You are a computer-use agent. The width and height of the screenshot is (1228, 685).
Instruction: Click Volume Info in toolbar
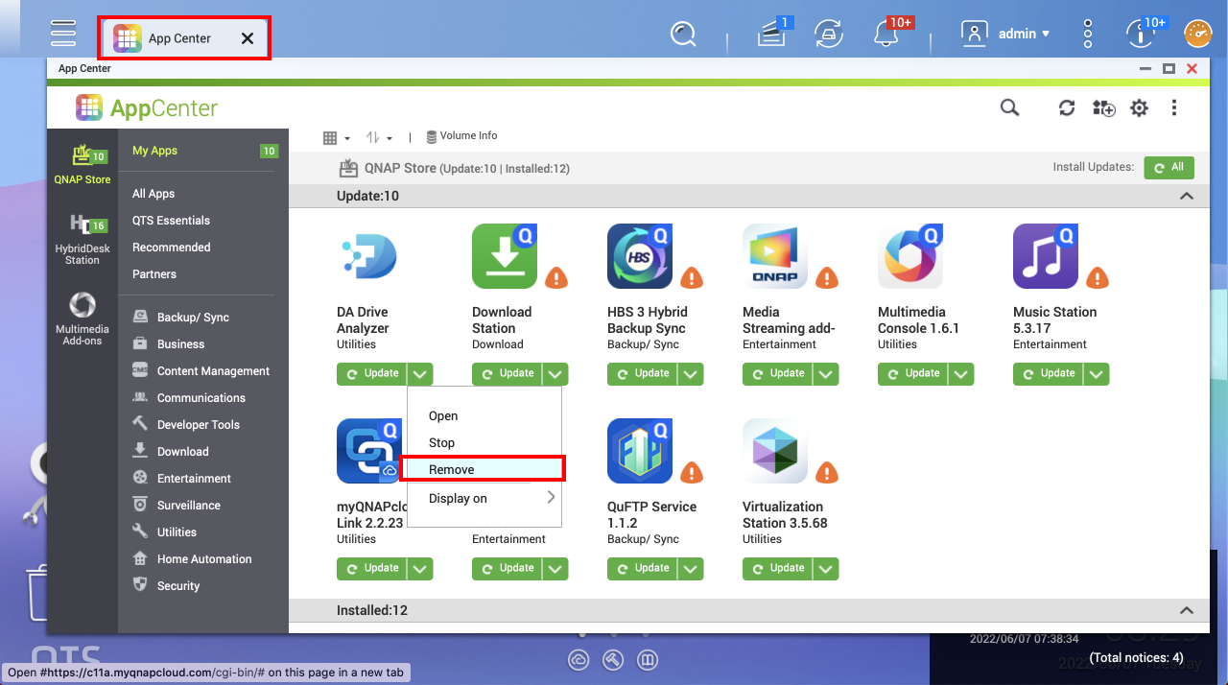pyautogui.click(x=461, y=136)
